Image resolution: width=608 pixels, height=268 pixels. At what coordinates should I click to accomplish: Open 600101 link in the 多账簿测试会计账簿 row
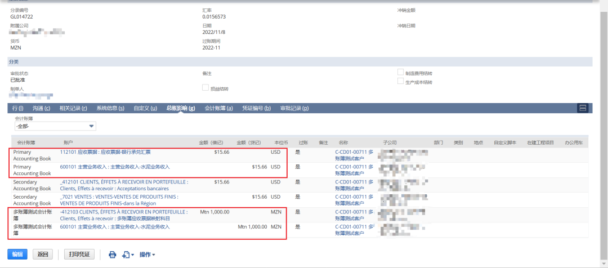[x=115, y=226]
